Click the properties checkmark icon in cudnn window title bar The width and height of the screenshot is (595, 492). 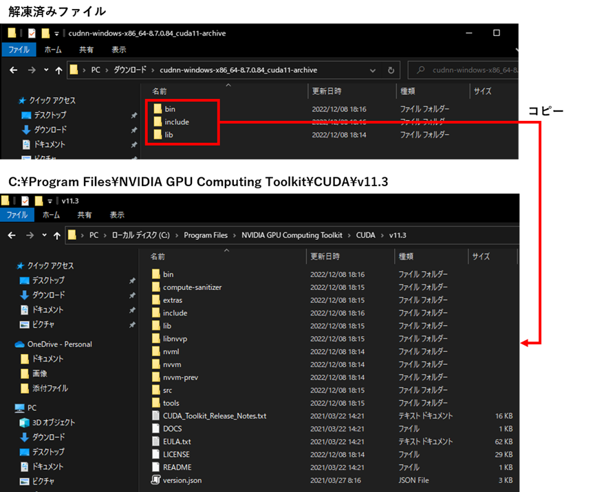click(32, 34)
